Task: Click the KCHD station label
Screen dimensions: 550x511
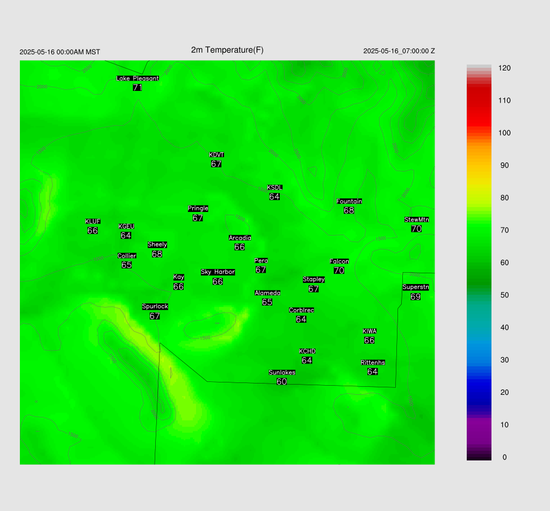Action: tap(307, 351)
